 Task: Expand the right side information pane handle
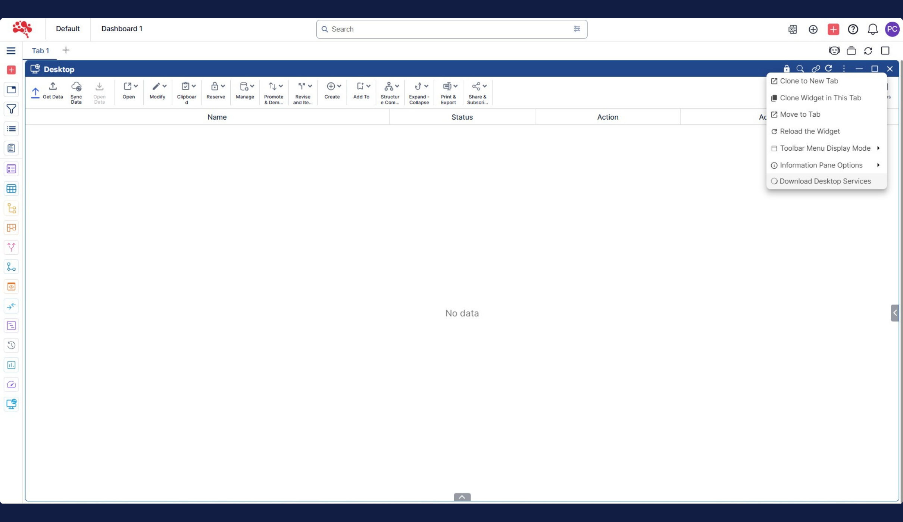tap(894, 313)
